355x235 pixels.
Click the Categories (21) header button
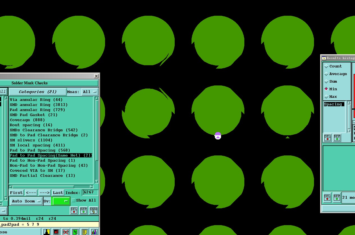[38, 92]
